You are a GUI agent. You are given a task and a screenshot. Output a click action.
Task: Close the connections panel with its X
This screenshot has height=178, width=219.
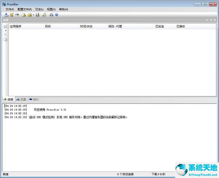[x=215, y=20]
